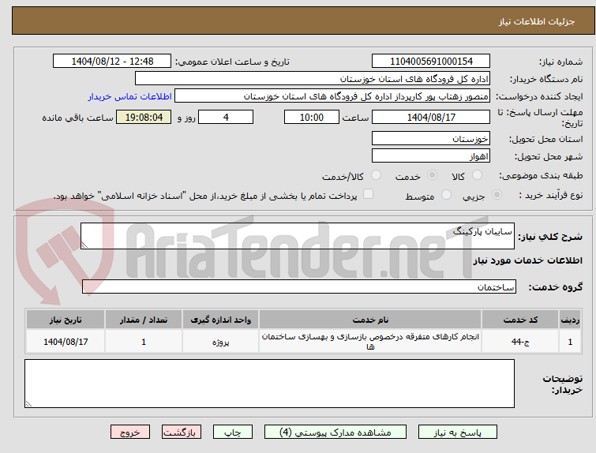596x453 pixels.
Task: Click the resize handle of شرح کلی نیاز box
Action: click(x=84, y=245)
